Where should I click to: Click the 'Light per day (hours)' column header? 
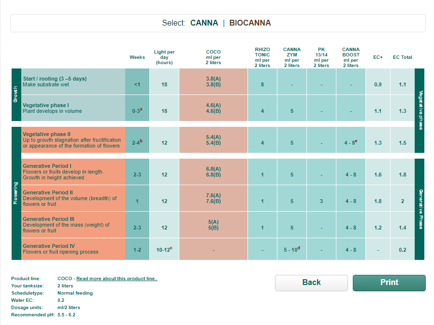click(x=164, y=57)
